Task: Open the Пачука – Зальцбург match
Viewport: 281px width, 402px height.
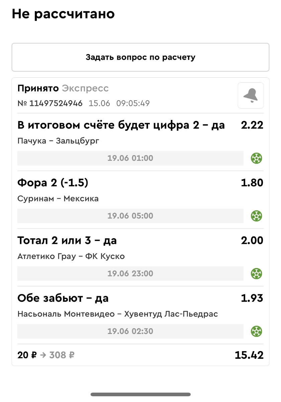Action: (x=58, y=141)
